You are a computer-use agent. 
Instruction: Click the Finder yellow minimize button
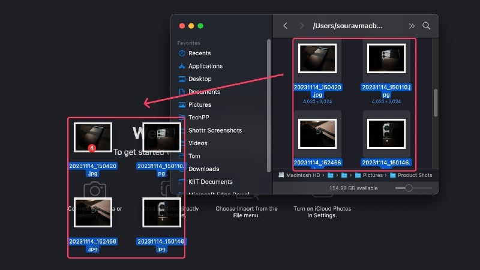(x=191, y=26)
